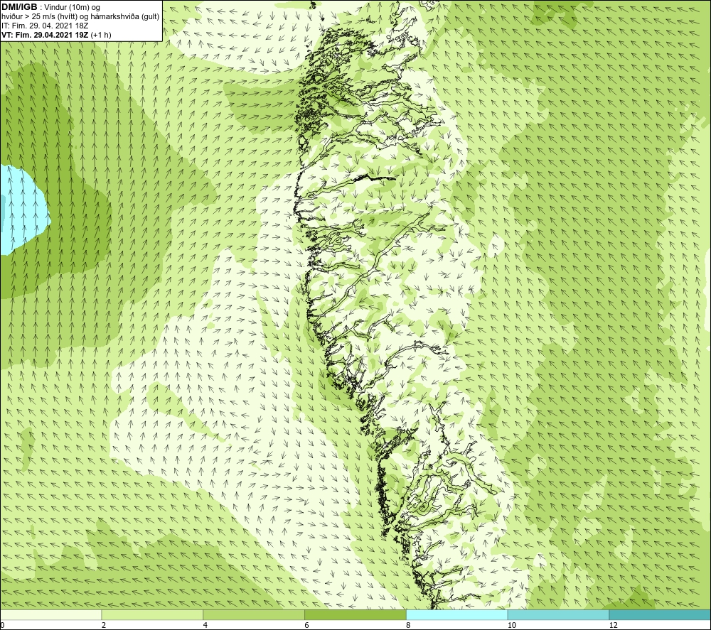
Task: Click the '6' scale label on color bar
Action: pos(307,625)
